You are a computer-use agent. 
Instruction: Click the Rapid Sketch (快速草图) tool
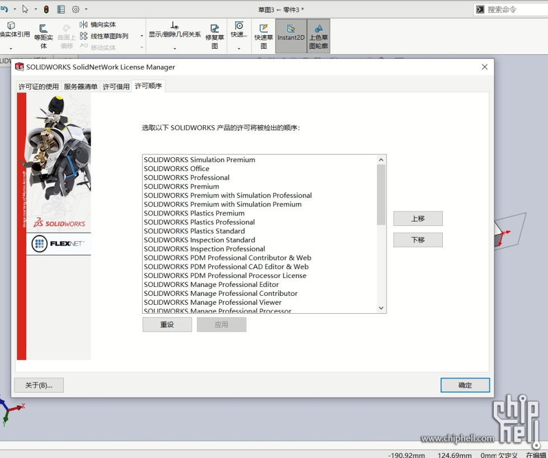263,37
